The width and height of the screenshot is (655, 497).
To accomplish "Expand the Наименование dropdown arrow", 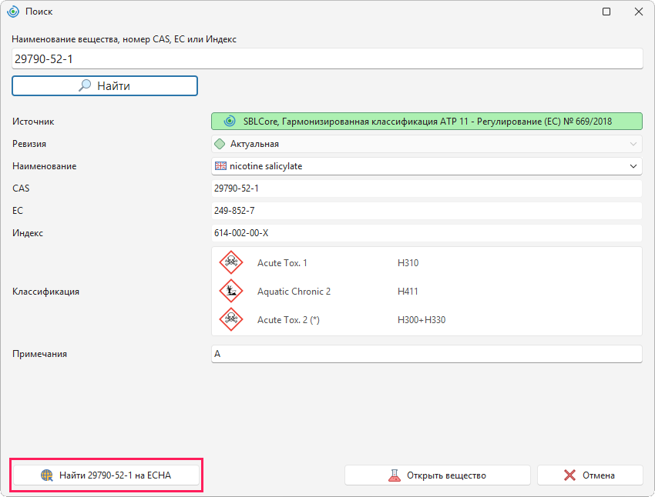I will 633,166.
